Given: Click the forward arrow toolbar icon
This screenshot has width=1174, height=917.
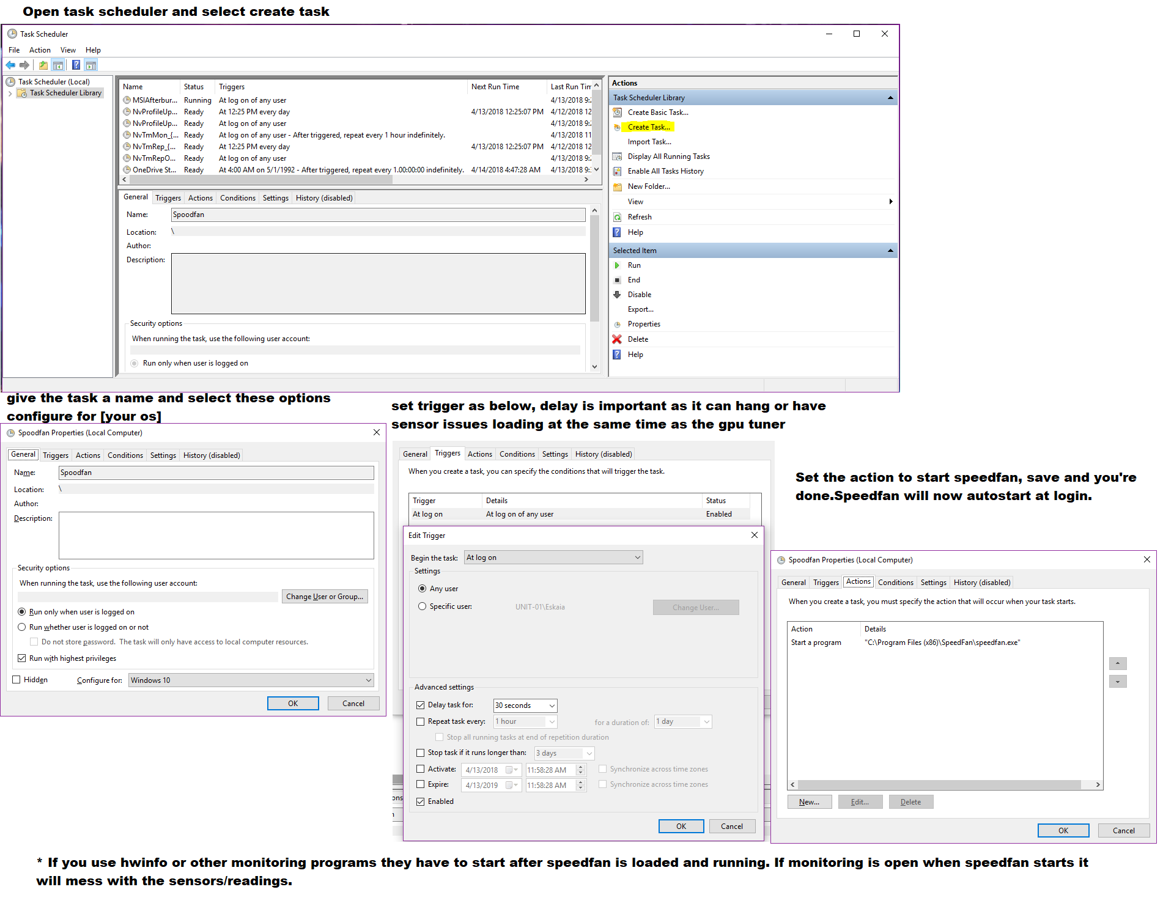Looking at the screenshot, I should pyautogui.click(x=24, y=65).
